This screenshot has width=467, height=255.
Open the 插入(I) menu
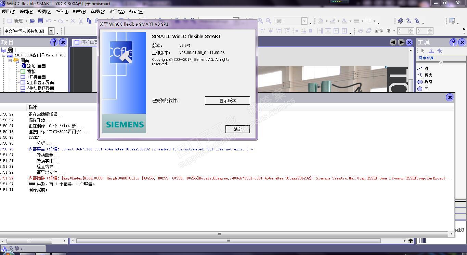coord(62,11)
